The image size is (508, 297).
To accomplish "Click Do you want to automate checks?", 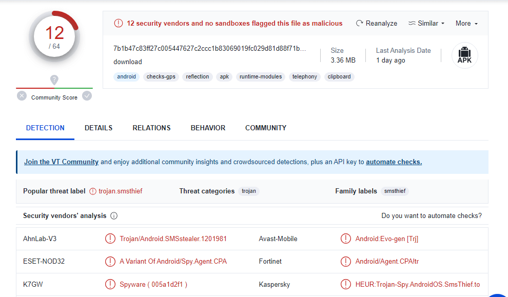I will (x=432, y=216).
